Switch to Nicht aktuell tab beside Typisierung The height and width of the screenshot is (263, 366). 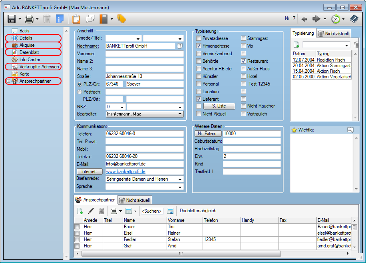(334, 34)
